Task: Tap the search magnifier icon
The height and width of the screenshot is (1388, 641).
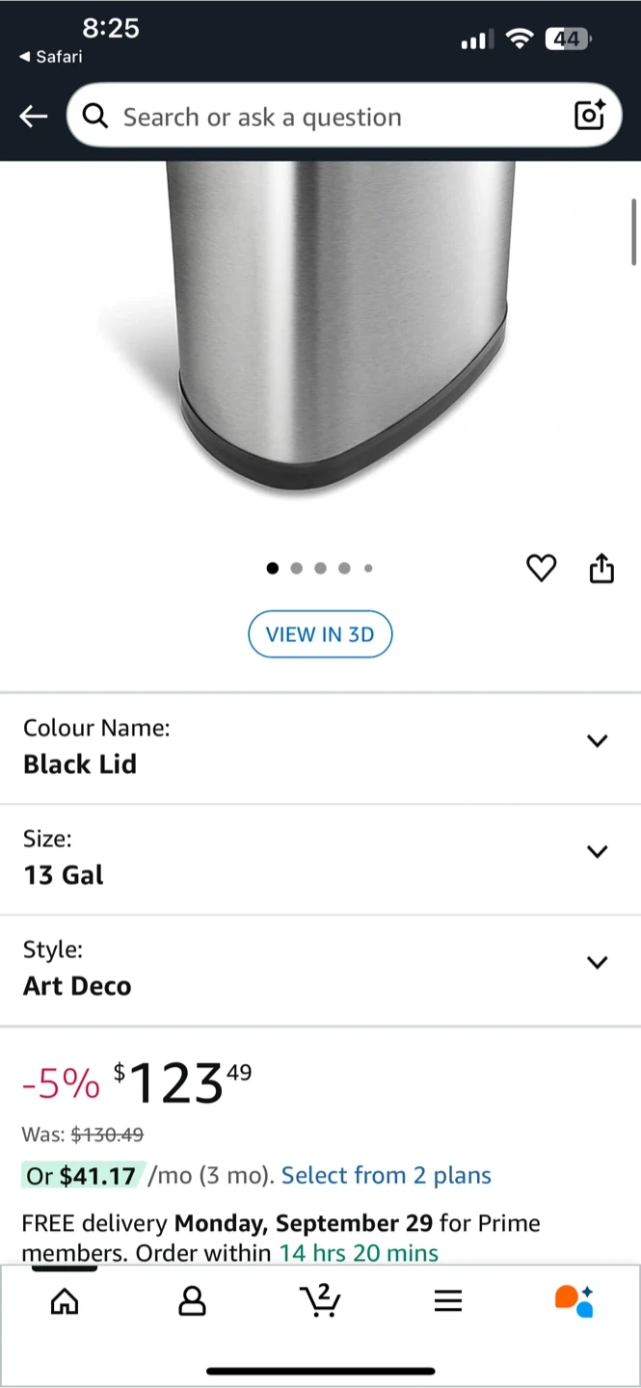Action: 94,117
